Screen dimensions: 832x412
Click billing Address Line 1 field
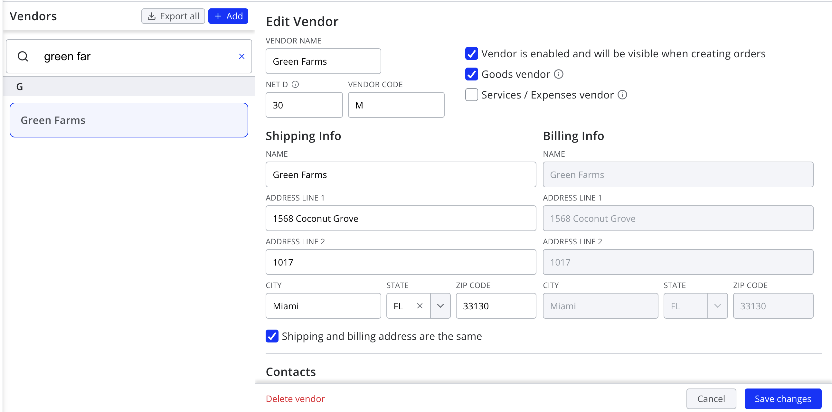click(x=678, y=218)
